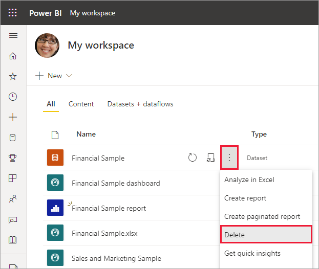Sort list by Name column header
The width and height of the screenshot is (319, 269).
tap(86, 134)
